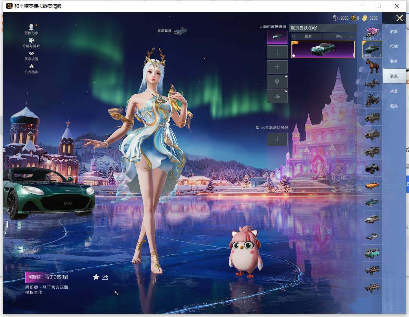Select the large Aston Martin skin card
This screenshot has width=409, height=317.
point(323,49)
